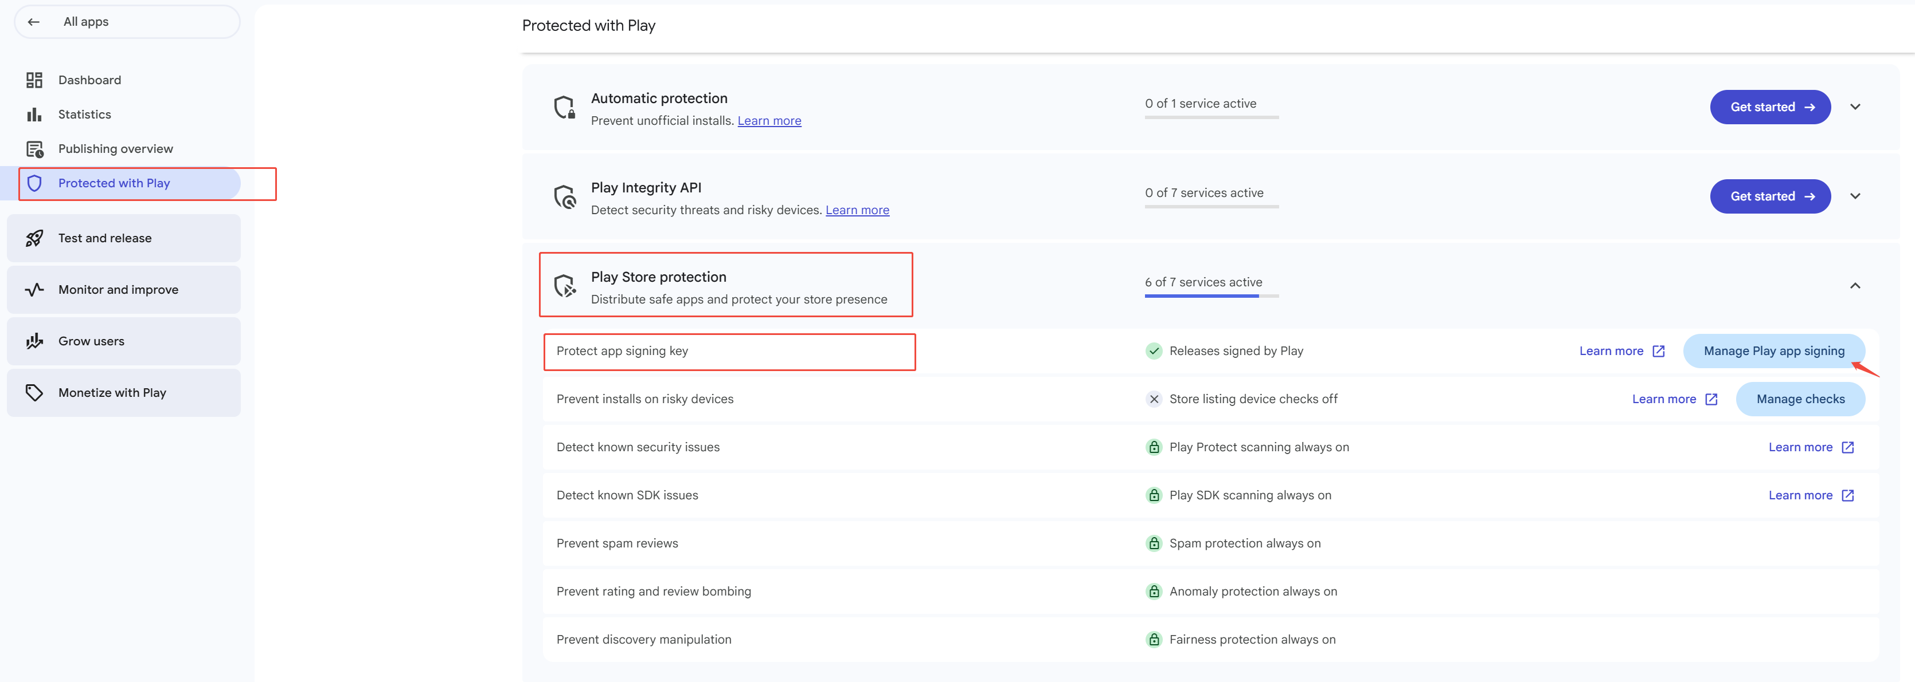Open Learn more for Protect app signing key

pyautogui.click(x=1621, y=351)
